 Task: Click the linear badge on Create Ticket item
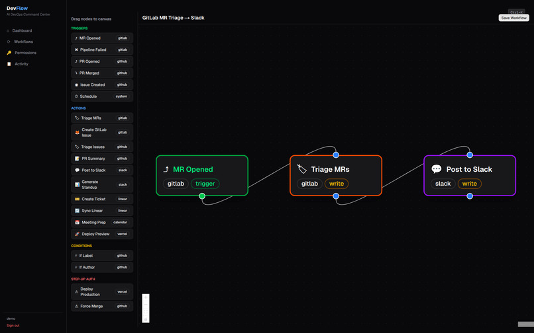coord(123,199)
